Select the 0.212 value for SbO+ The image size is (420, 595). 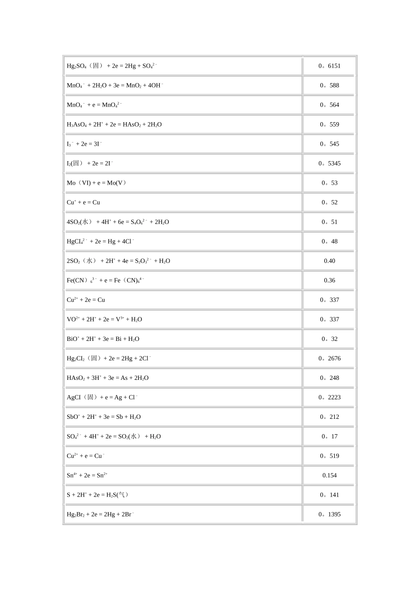pos(329,417)
